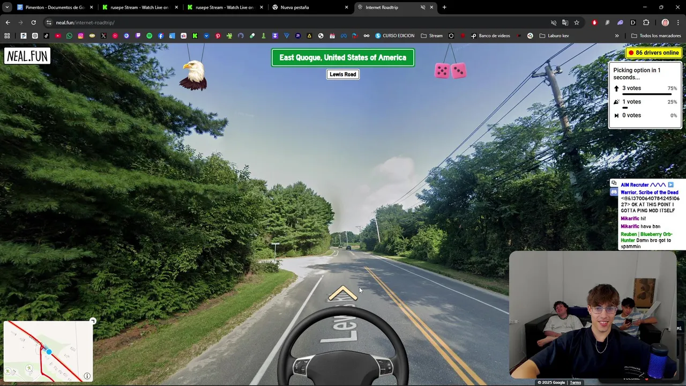Click the steering wheel horn

coord(343,367)
